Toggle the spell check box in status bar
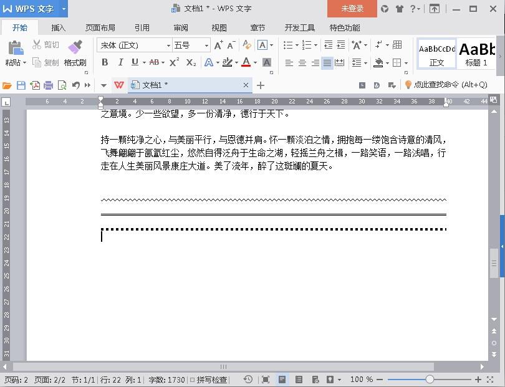 [x=192, y=380]
